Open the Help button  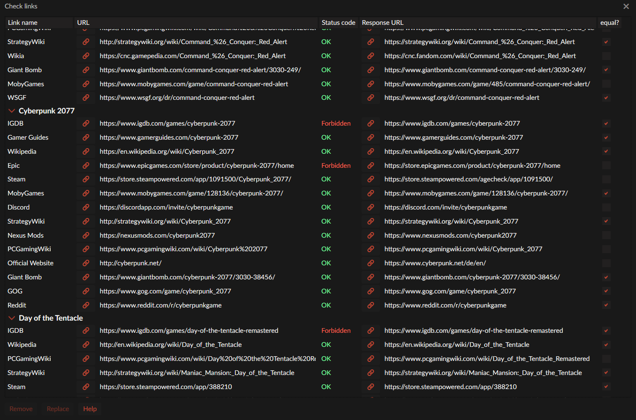(x=90, y=409)
